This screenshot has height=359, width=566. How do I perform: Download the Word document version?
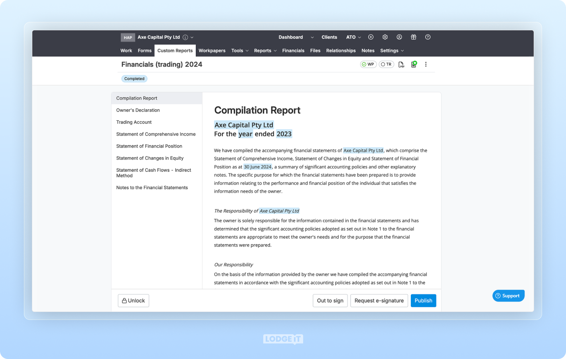pos(414,64)
